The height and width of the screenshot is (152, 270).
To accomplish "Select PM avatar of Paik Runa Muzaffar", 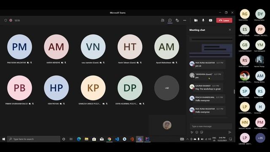I will 19,47.
